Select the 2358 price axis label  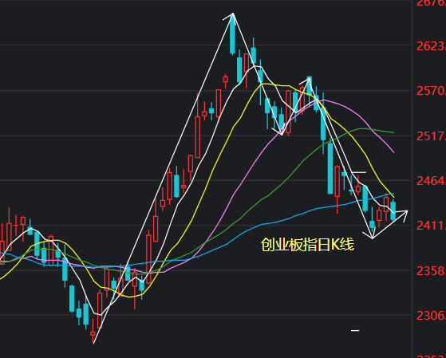(x=431, y=271)
